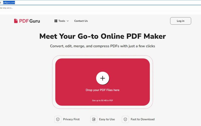Click the Fast to Download shield icon

125,119
